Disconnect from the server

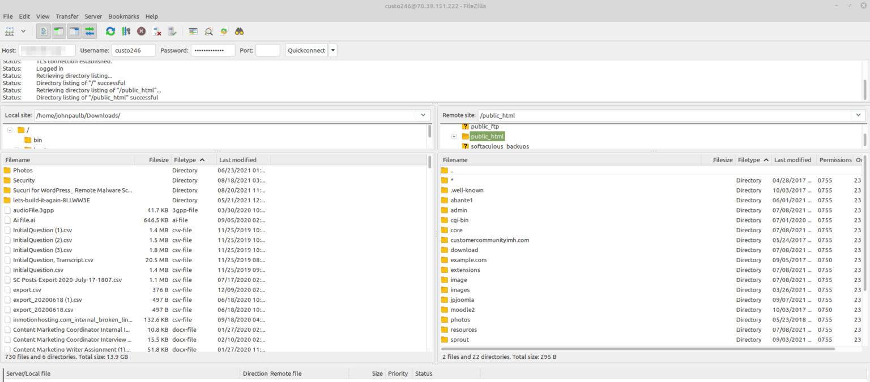point(157,31)
